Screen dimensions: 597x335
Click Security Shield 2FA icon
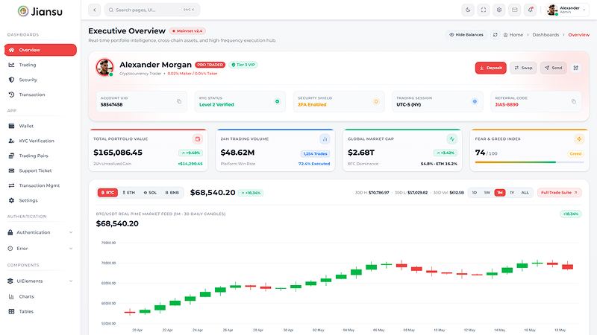point(376,101)
